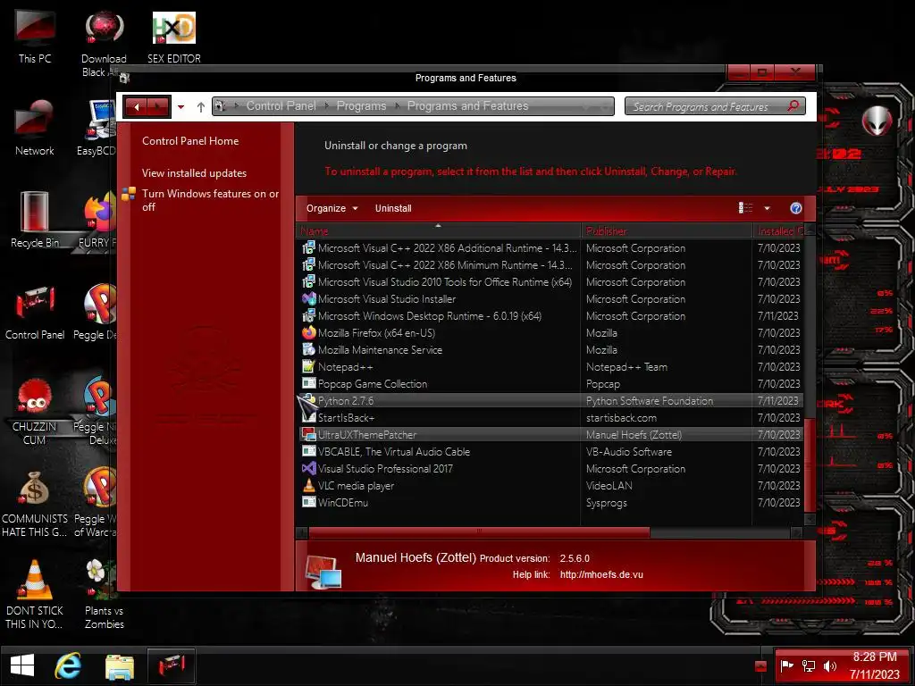Select Microsoft Visual C++ 2022 X86 Minimum Runtime
The width and height of the screenshot is (915, 686).
click(x=550, y=264)
